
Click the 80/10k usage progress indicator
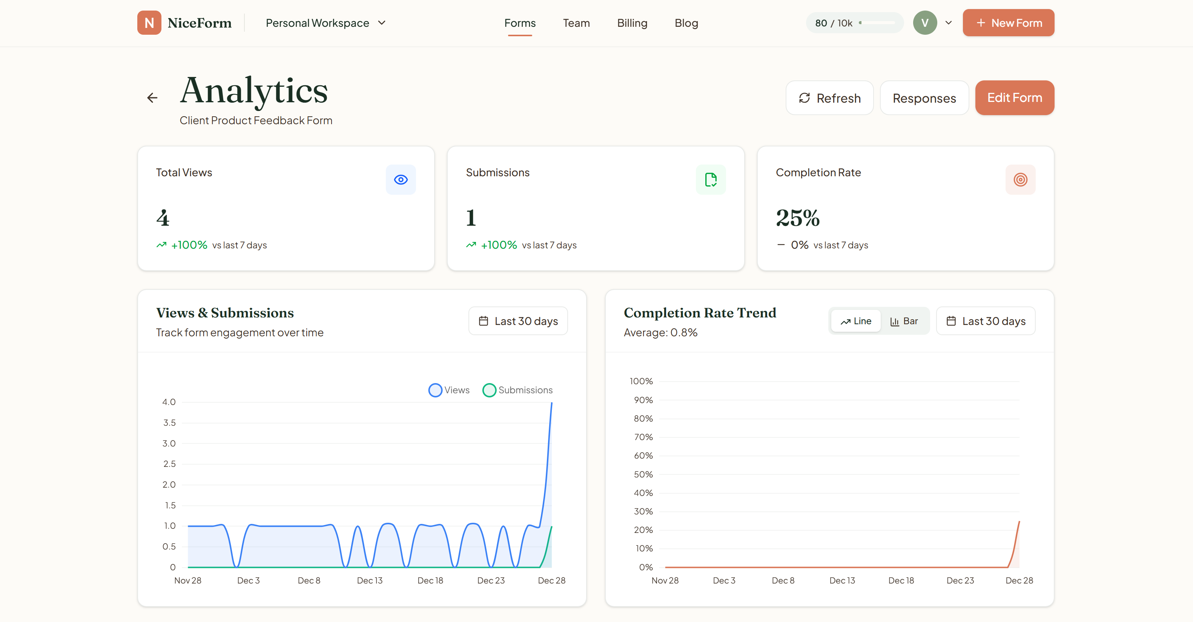coord(854,22)
